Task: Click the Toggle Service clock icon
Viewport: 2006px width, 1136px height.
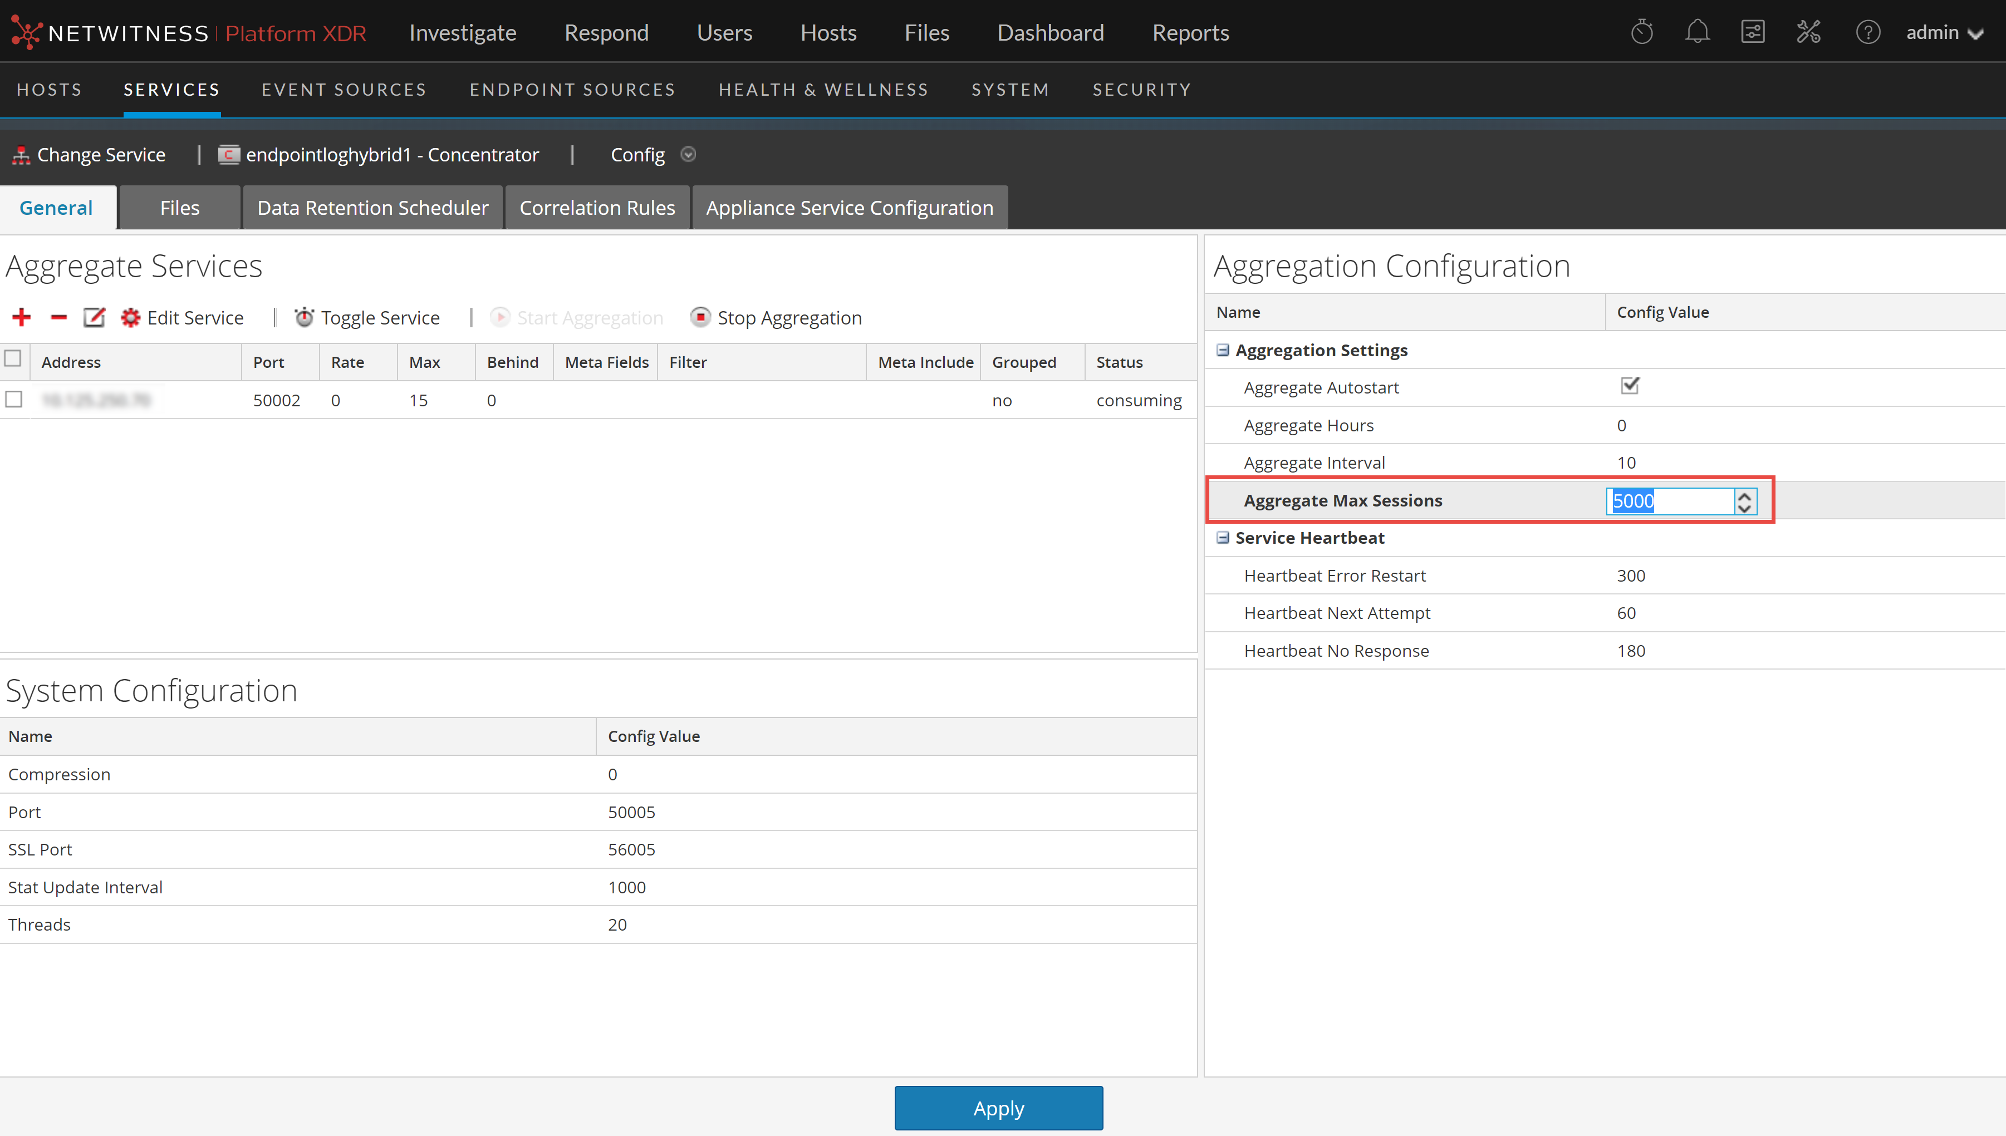Action: [x=305, y=317]
